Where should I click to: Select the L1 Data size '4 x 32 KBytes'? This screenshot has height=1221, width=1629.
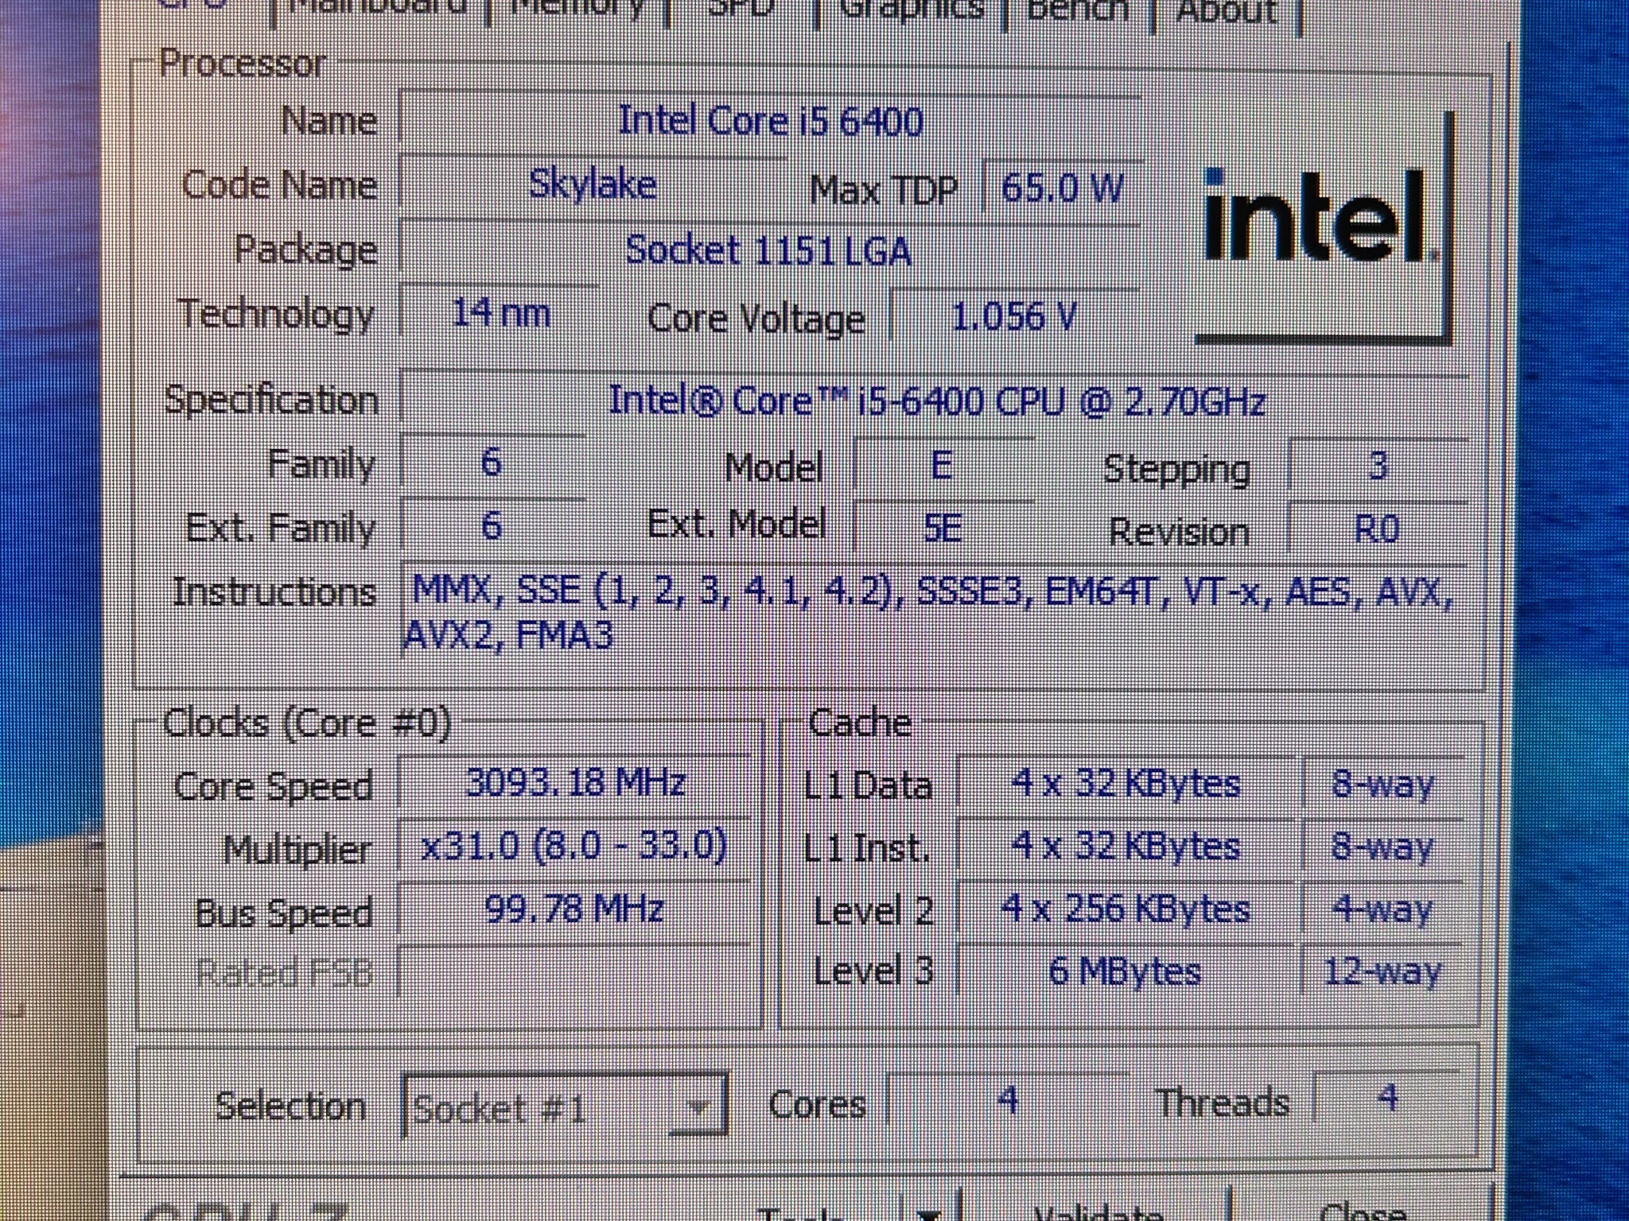[1125, 785]
